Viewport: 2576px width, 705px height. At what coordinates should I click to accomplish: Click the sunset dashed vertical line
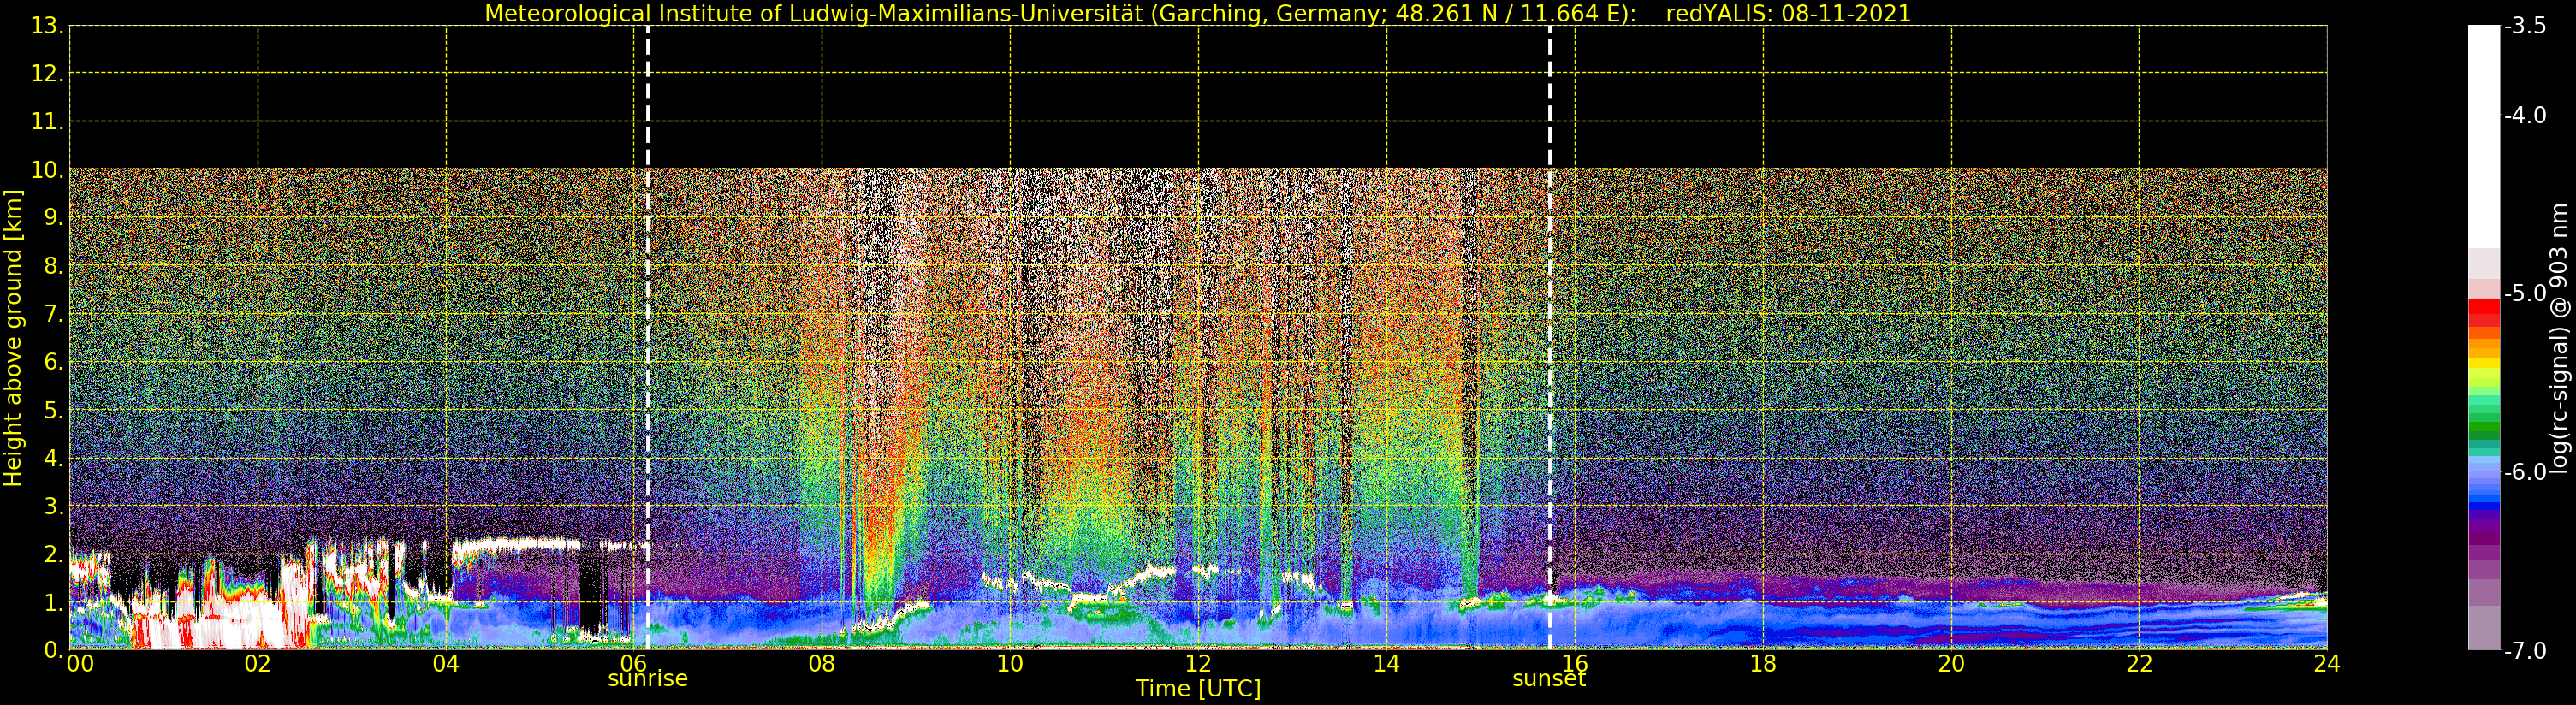(1550, 300)
